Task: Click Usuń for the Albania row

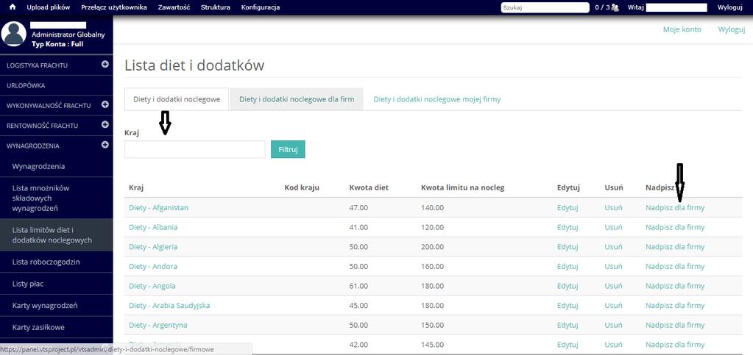Action: [613, 227]
